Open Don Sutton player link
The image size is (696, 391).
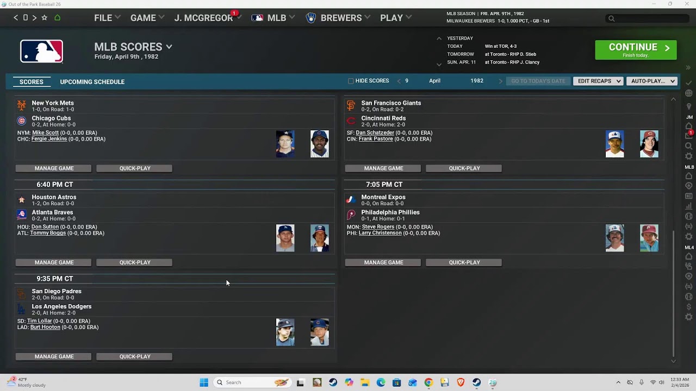[x=45, y=227]
